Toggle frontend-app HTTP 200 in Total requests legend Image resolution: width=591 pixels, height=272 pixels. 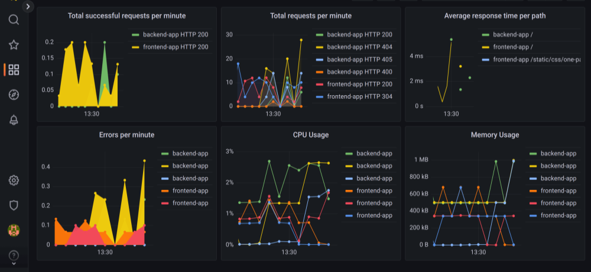pos(359,84)
